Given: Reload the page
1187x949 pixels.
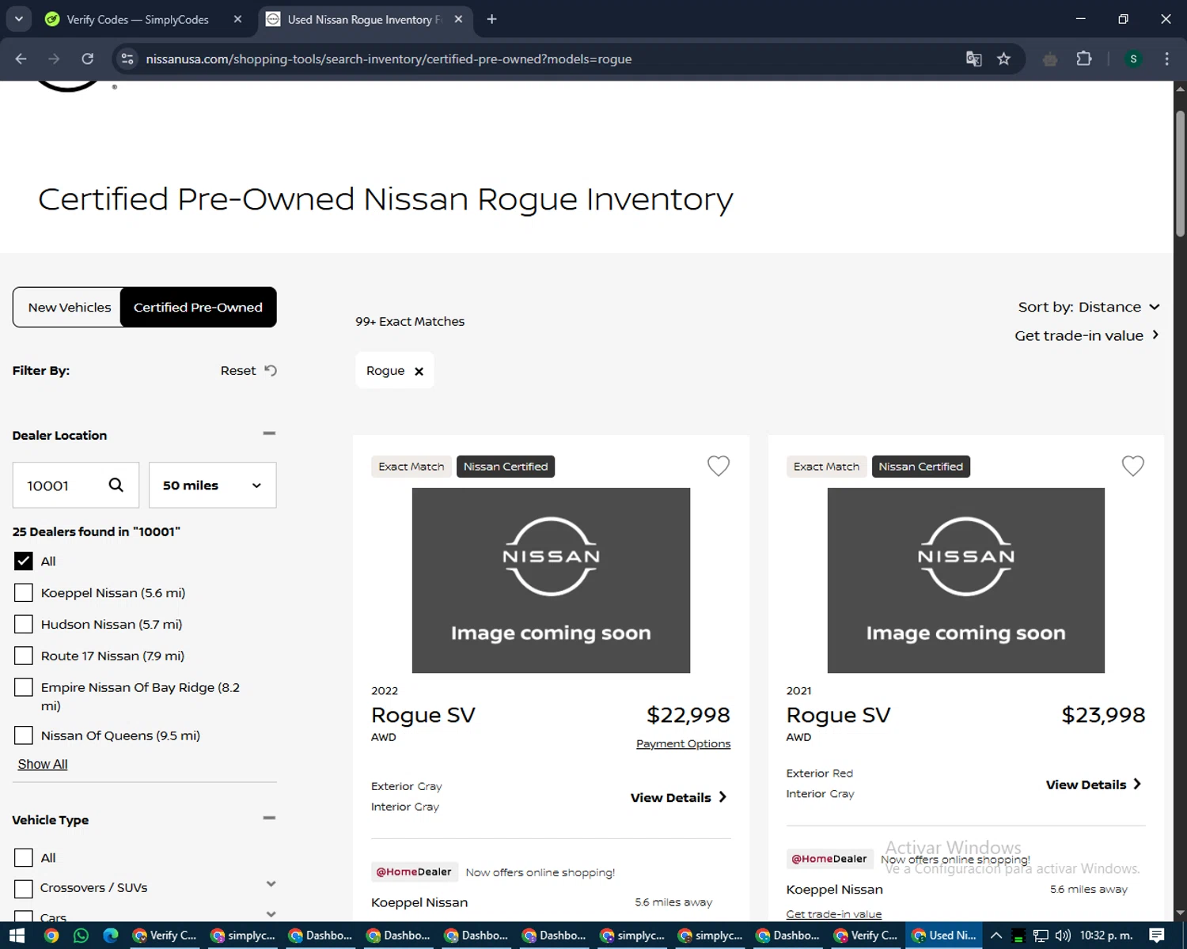Looking at the screenshot, I should [x=88, y=59].
